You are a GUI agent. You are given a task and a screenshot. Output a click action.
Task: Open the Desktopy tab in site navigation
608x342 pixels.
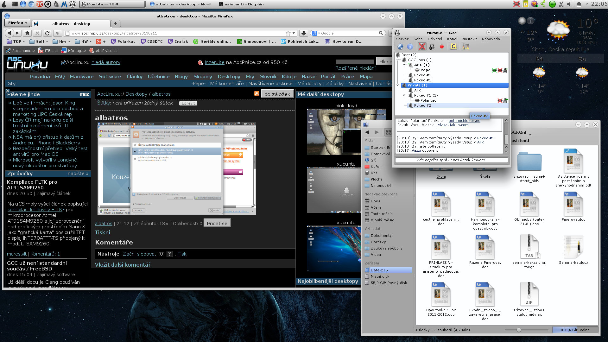(x=229, y=76)
